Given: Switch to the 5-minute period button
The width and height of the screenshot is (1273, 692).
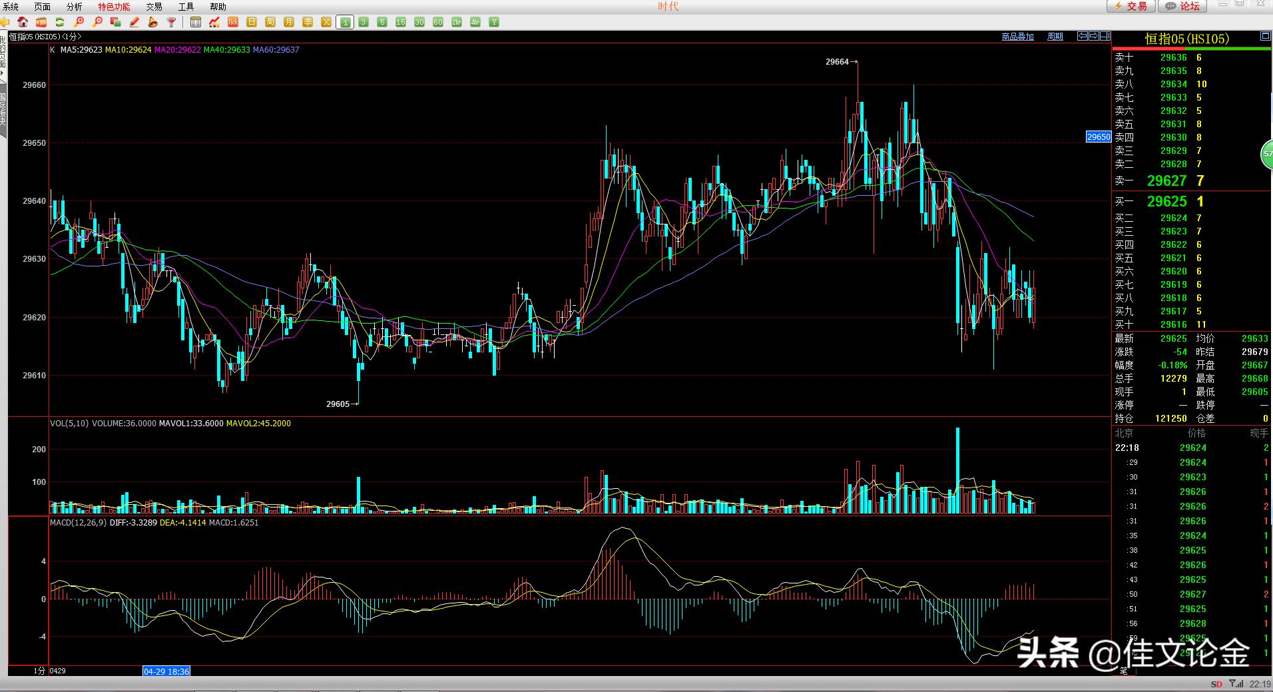Looking at the screenshot, I should tap(382, 22).
